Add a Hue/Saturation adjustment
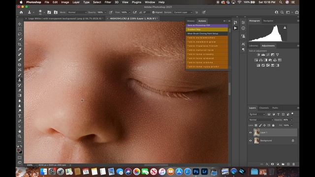Screen dimensions: 315x177 pyautogui.click(x=256, y=60)
